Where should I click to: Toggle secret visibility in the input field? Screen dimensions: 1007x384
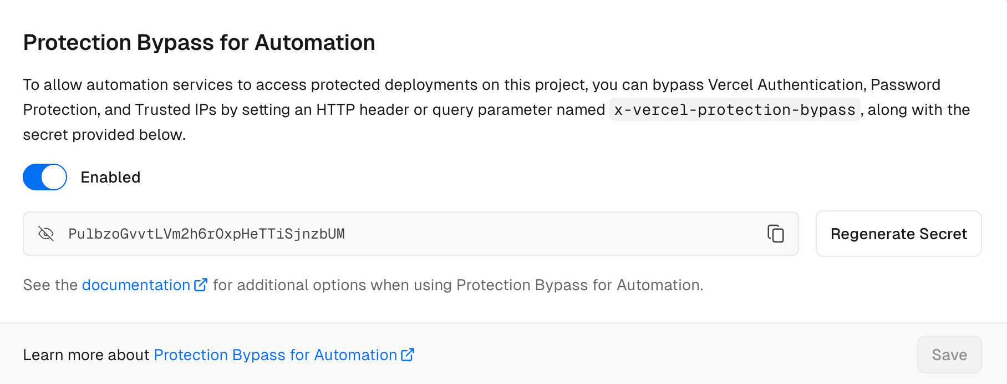click(x=47, y=234)
